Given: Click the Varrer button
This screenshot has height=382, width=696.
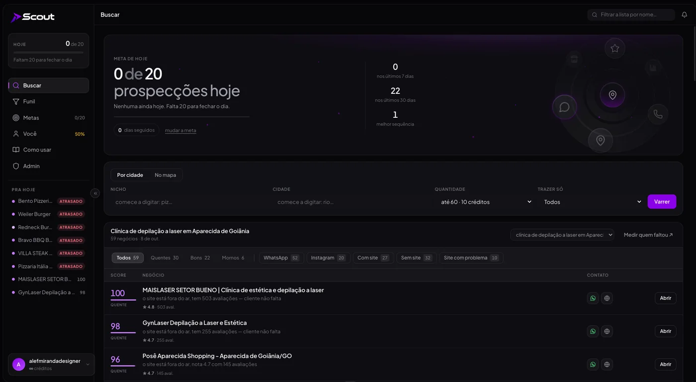Looking at the screenshot, I should click(x=662, y=202).
